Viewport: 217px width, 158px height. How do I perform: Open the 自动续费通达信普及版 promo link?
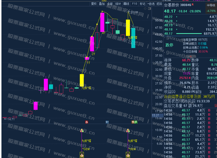coord(190,97)
